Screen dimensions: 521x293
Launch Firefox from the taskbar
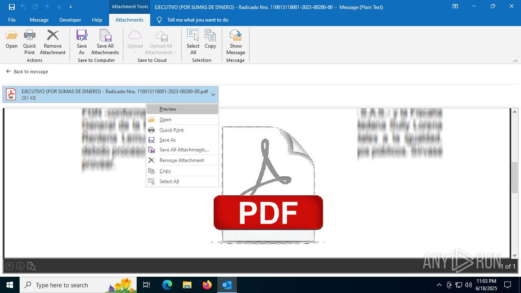(207, 285)
